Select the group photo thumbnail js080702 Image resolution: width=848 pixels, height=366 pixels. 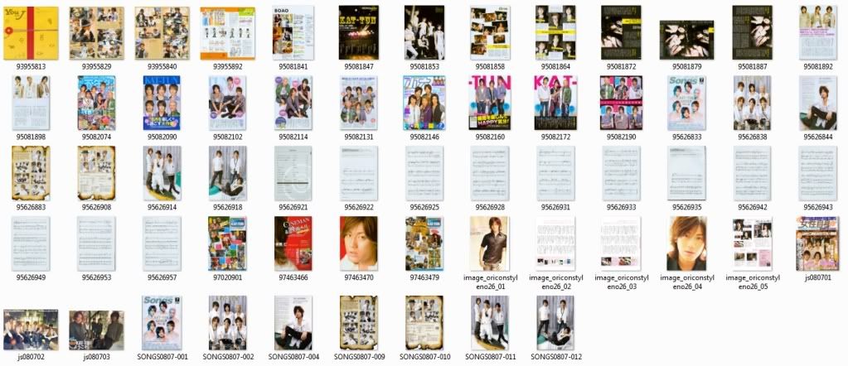tap(31, 330)
